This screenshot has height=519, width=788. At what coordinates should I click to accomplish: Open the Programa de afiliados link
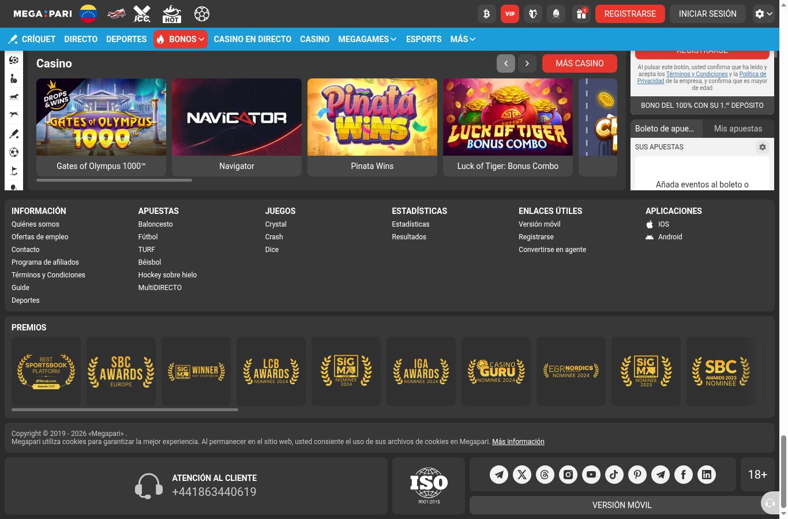point(45,262)
